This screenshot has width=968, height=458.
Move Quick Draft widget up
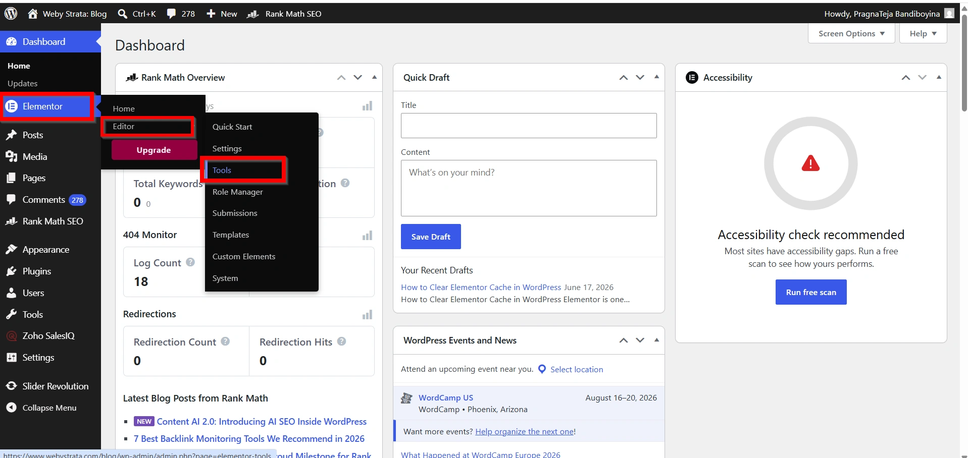[x=624, y=78]
